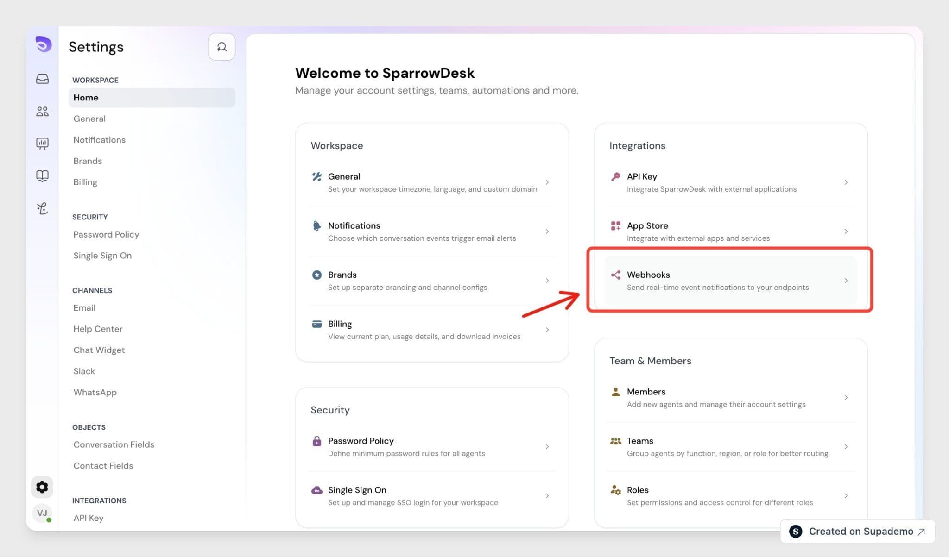Click the Single Sign On cloud icon
Screen dimensions: 949x557
pos(317,490)
